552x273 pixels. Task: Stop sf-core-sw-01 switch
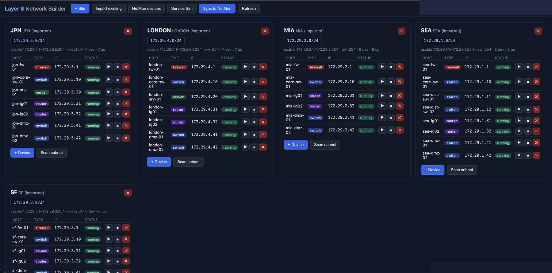click(117, 239)
